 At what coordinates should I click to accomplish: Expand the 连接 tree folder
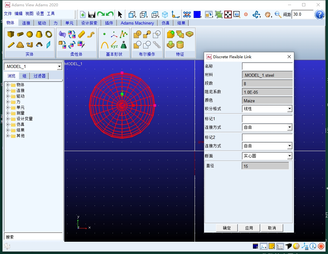[8, 90]
